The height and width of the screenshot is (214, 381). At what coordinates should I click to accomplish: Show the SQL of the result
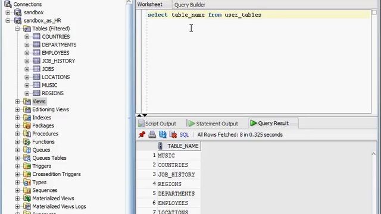point(184,135)
